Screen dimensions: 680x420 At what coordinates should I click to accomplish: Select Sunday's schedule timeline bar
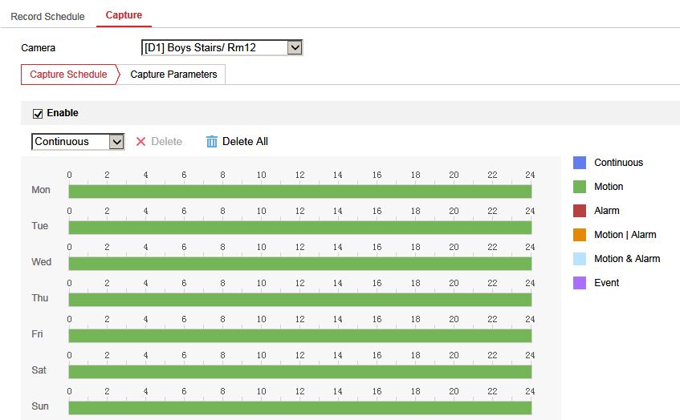click(300, 407)
